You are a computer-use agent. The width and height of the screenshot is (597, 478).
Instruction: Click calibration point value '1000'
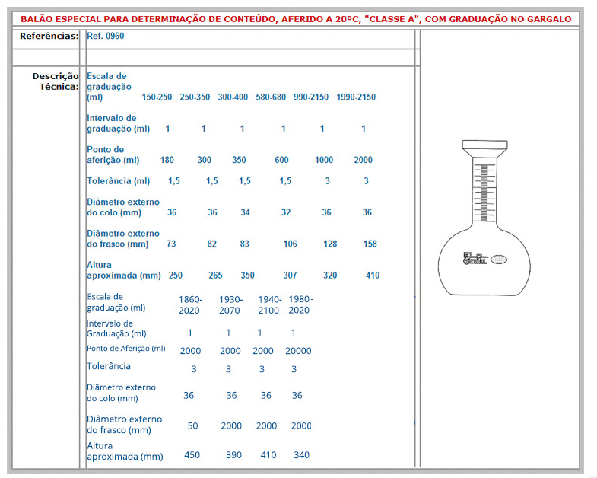(x=324, y=160)
